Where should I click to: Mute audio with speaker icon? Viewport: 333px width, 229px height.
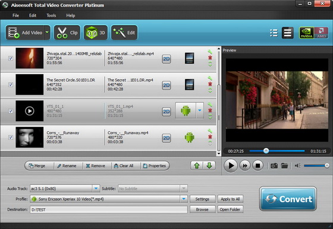click(x=297, y=165)
